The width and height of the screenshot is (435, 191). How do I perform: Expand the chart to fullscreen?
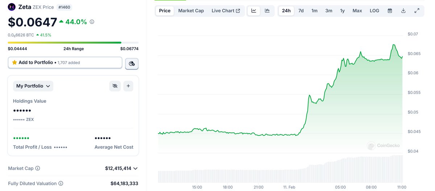click(x=417, y=11)
